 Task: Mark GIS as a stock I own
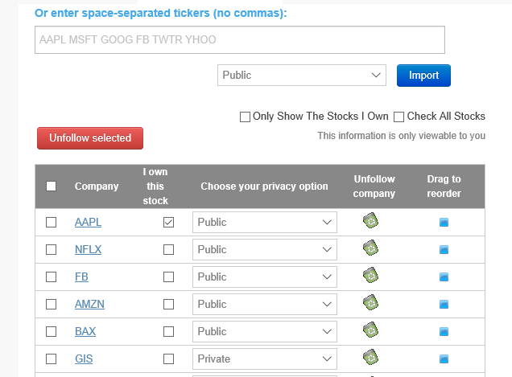point(168,359)
